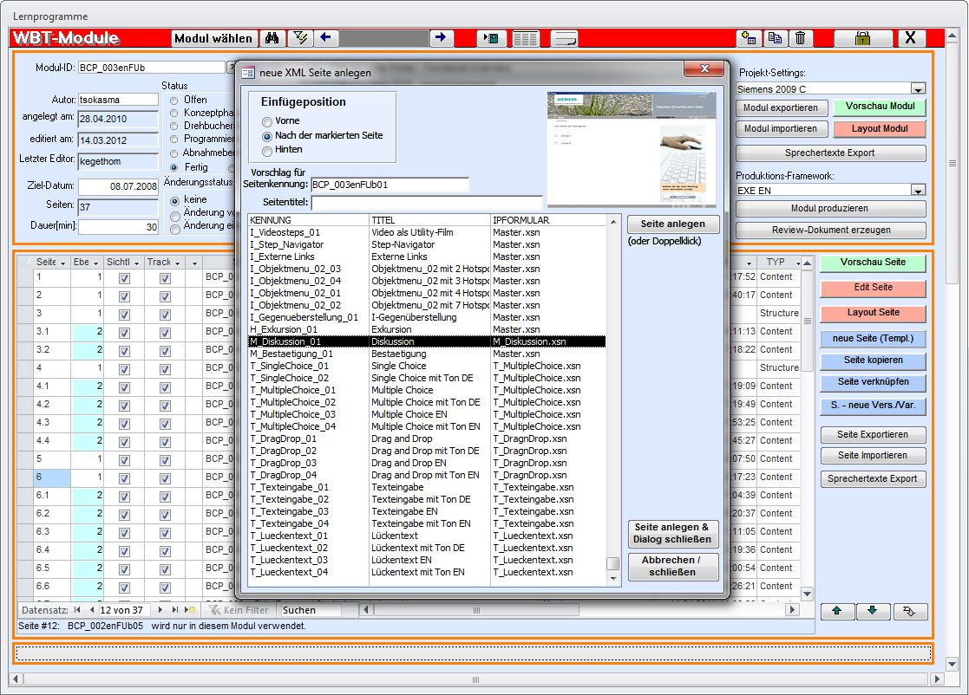Click the binoculars search icon in toolbar
The image size is (969, 695).
tap(272, 38)
